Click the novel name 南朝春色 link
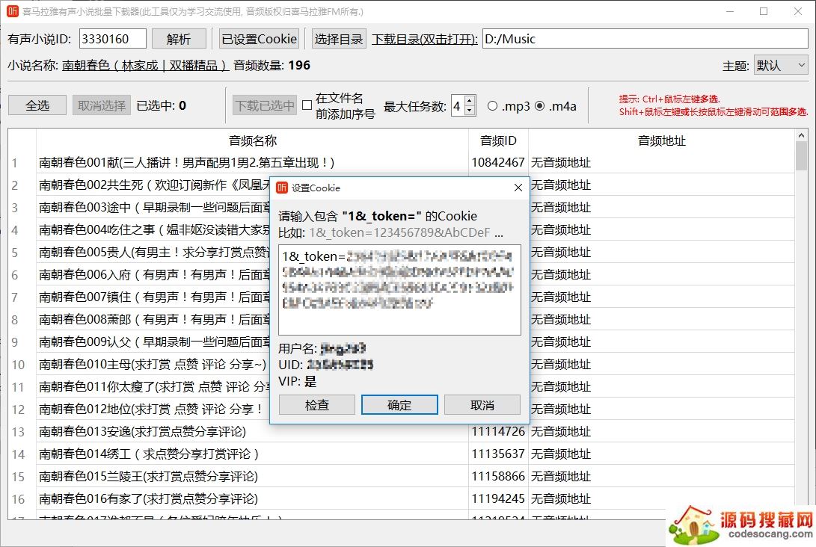 [x=145, y=66]
